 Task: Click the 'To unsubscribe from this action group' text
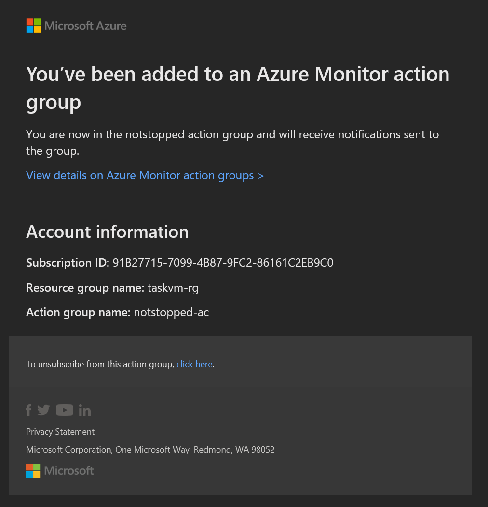coord(100,364)
